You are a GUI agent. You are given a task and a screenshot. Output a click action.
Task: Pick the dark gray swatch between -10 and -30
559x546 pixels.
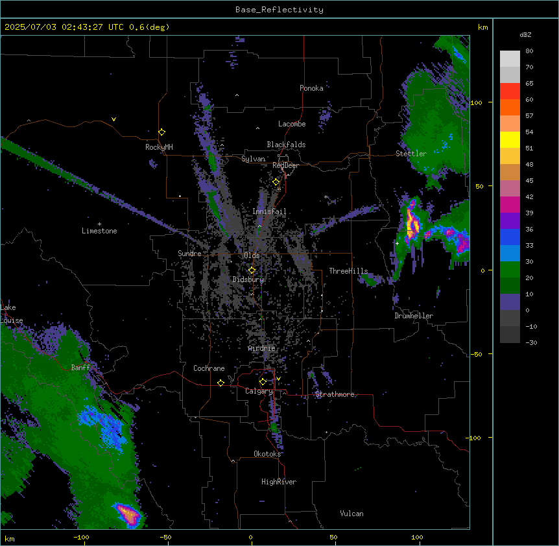510,335
